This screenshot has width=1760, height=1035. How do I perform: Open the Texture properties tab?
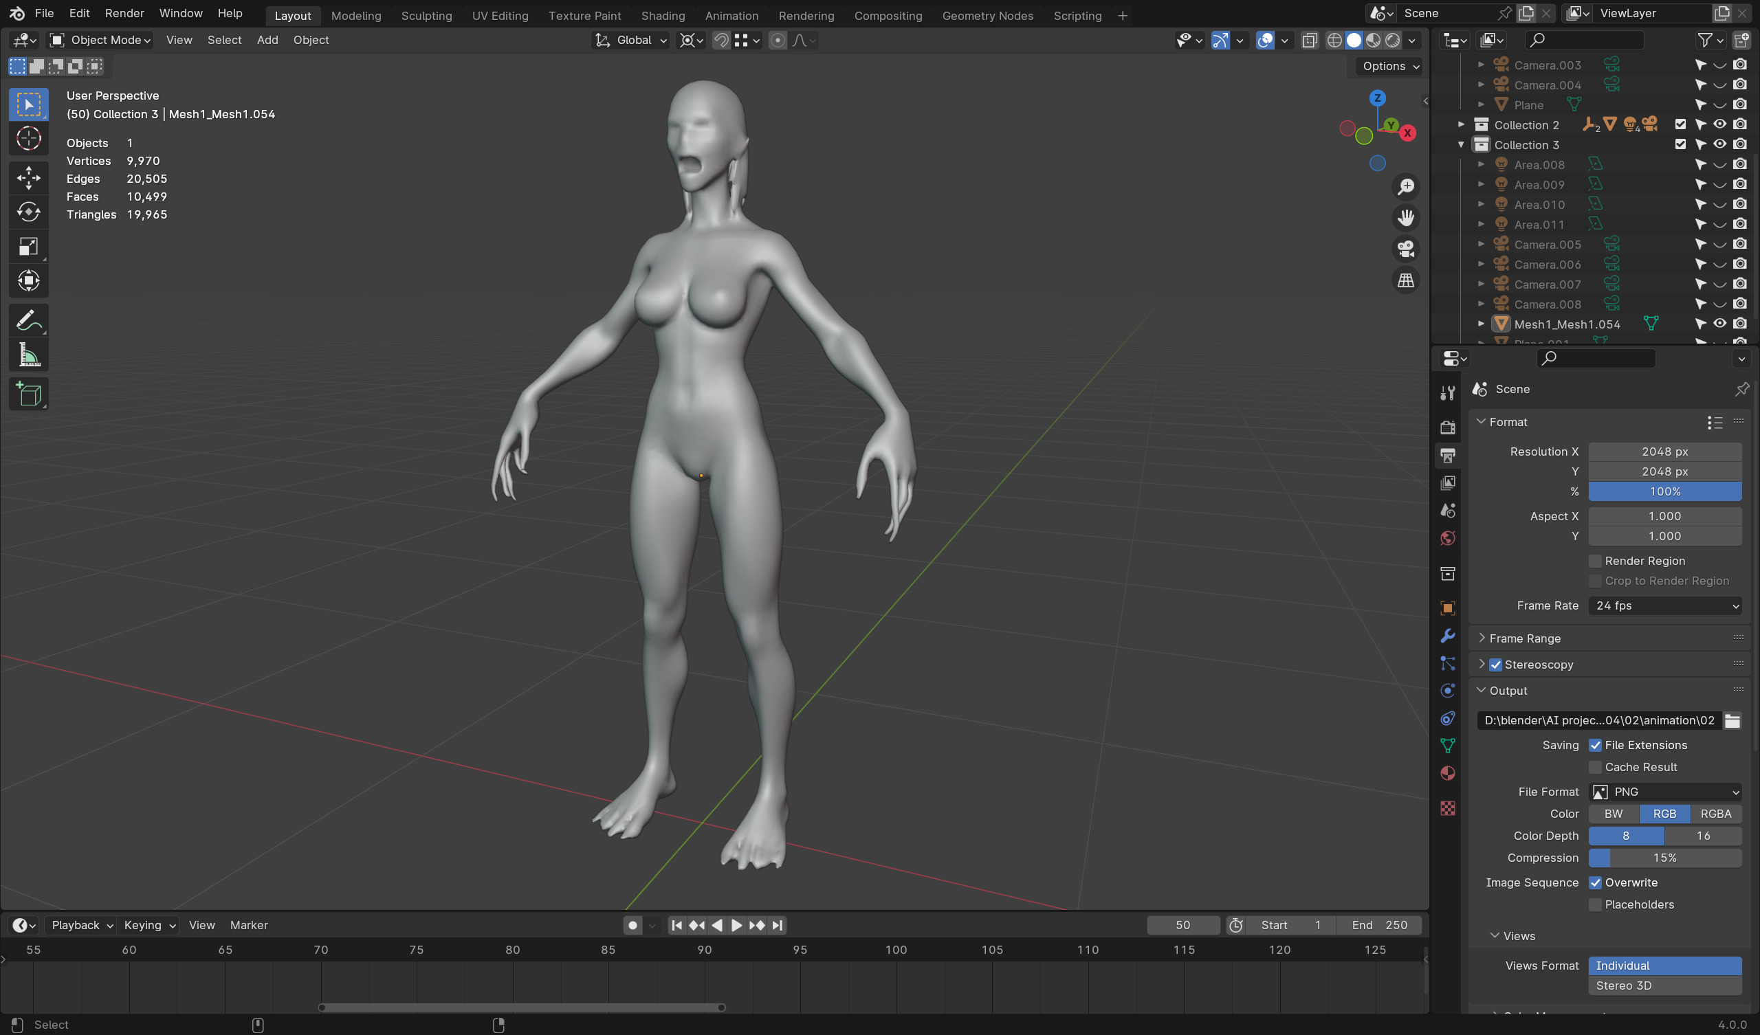pos(1448,808)
